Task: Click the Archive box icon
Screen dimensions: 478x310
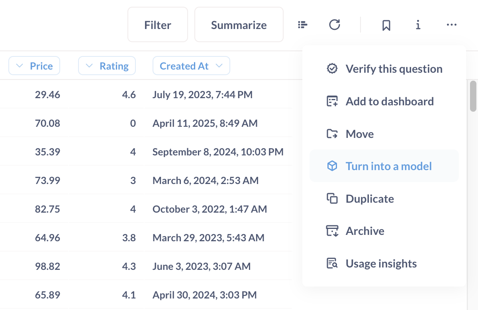Action: 332,231
